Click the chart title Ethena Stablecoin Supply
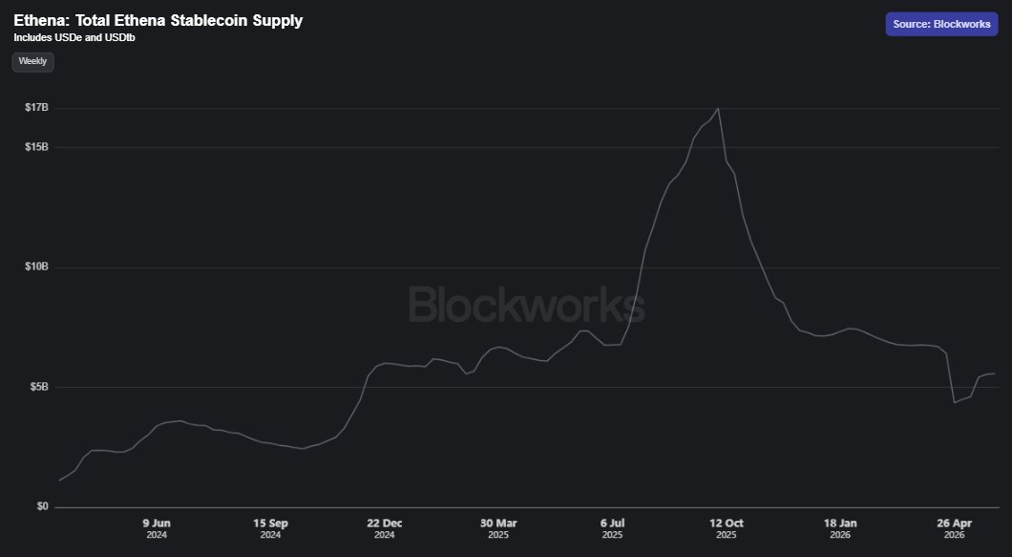The width and height of the screenshot is (1012, 557). (158, 20)
